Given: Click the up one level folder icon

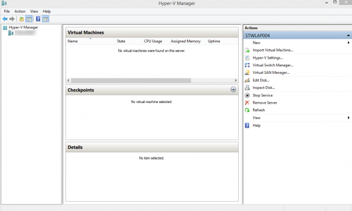Looking at the screenshot, I should 21,19.
